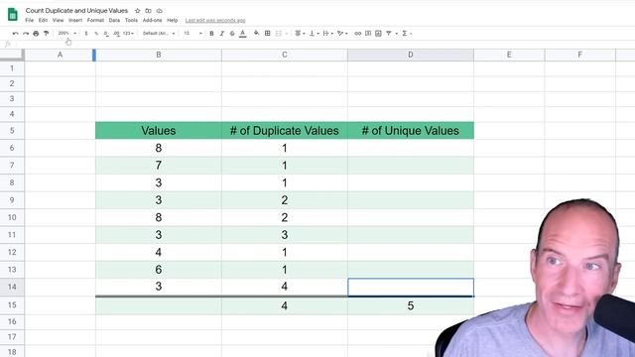The width and height of the screenshot is (635, 357).
Task: Format cell as currency
Action: point(86,33)
